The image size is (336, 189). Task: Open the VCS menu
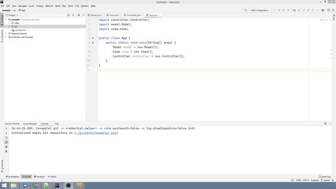77,6
